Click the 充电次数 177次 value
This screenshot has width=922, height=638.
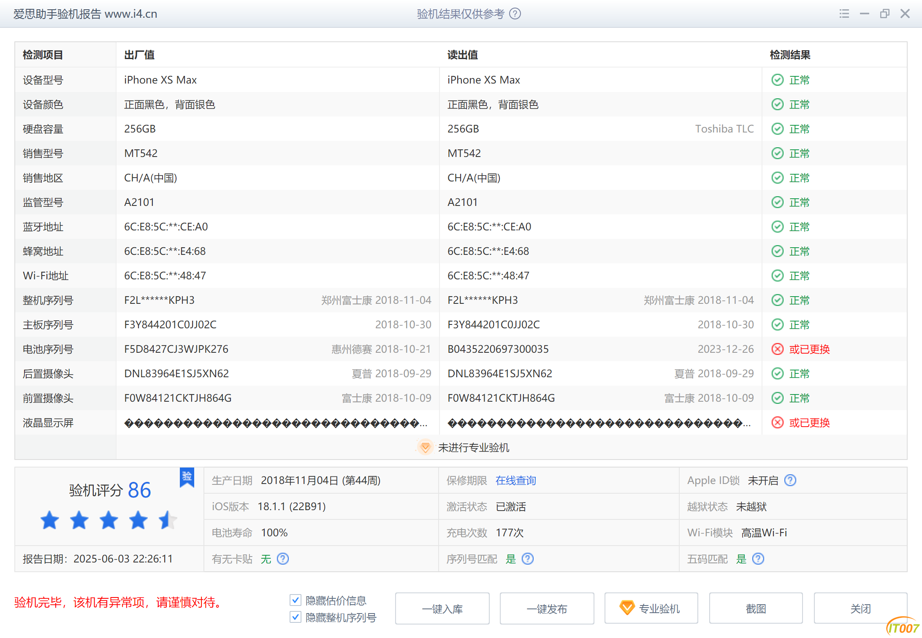click(x=510, y=533)
